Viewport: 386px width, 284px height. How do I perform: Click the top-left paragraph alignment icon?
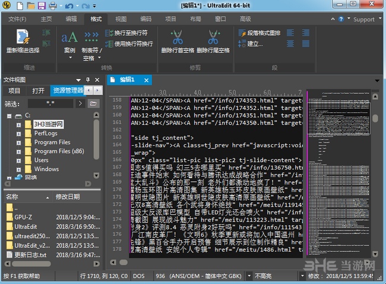pyautogui.click(x=290, y=33)
